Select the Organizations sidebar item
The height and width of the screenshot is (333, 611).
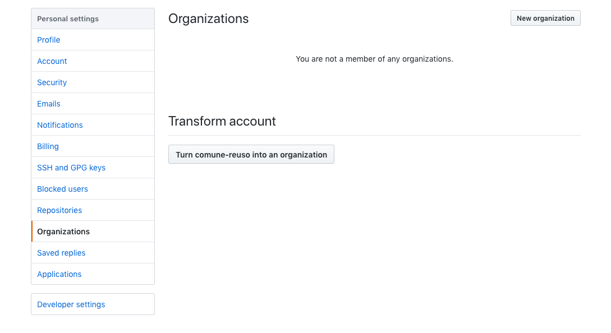(93, 232)
